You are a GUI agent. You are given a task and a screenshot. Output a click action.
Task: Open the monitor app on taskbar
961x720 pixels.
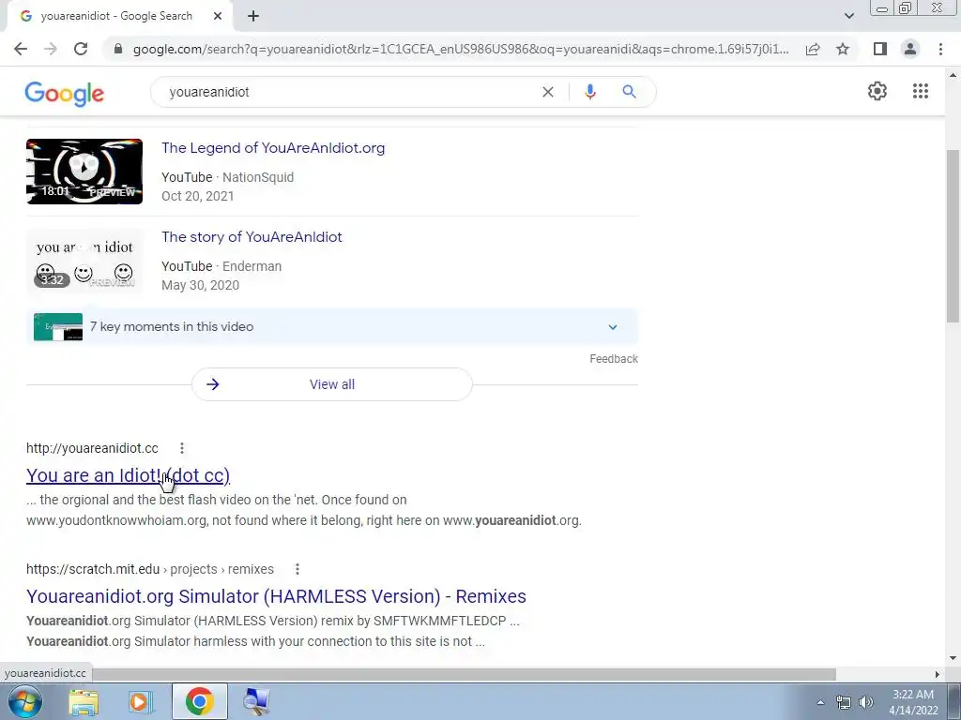pyautogui.click(x=256, y=701)
